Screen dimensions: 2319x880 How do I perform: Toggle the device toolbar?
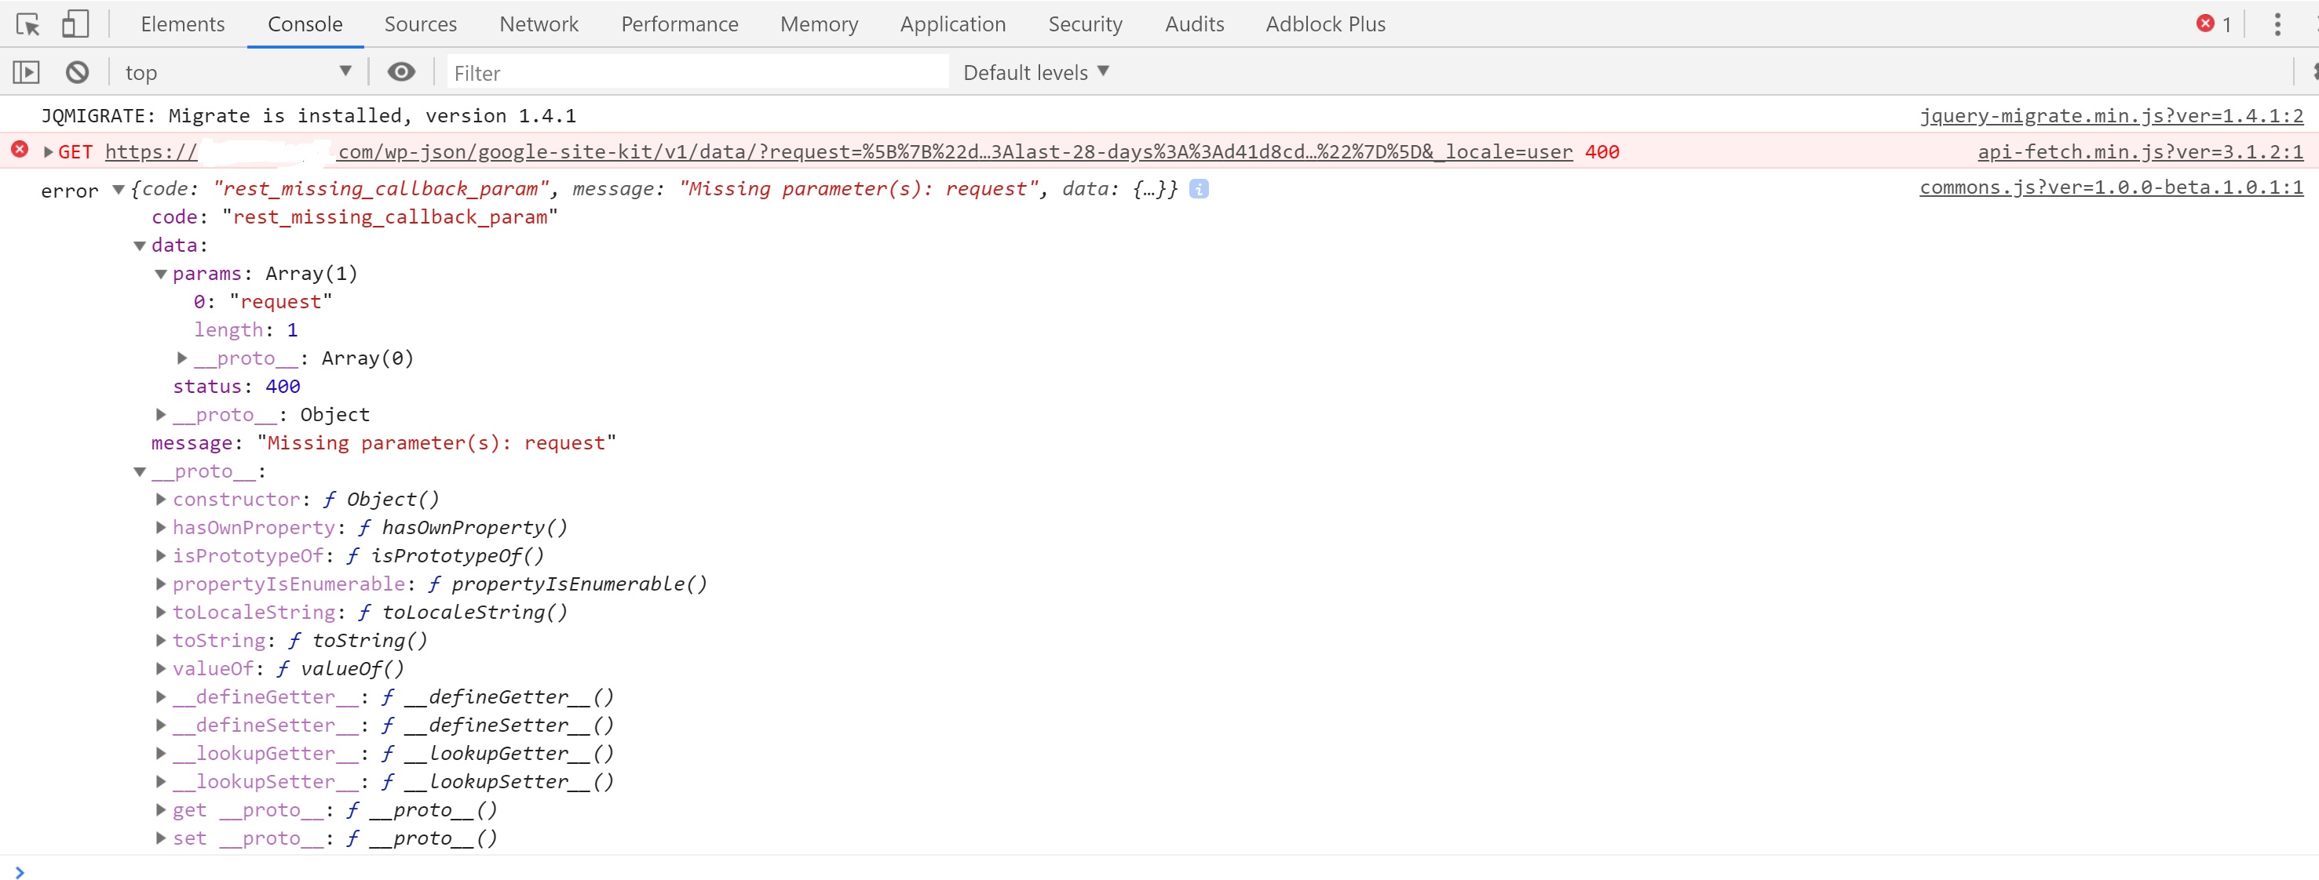(75, 24)
